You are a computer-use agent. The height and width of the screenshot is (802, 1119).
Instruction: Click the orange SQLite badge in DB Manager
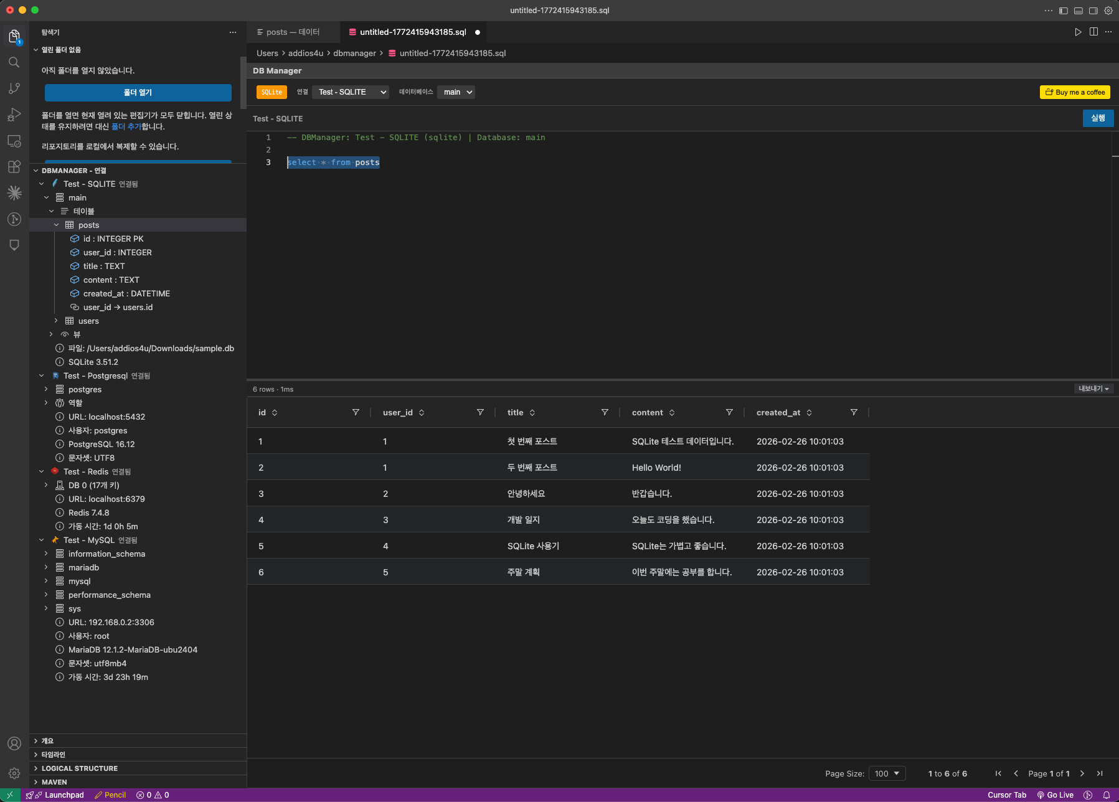tap(271, 92)
